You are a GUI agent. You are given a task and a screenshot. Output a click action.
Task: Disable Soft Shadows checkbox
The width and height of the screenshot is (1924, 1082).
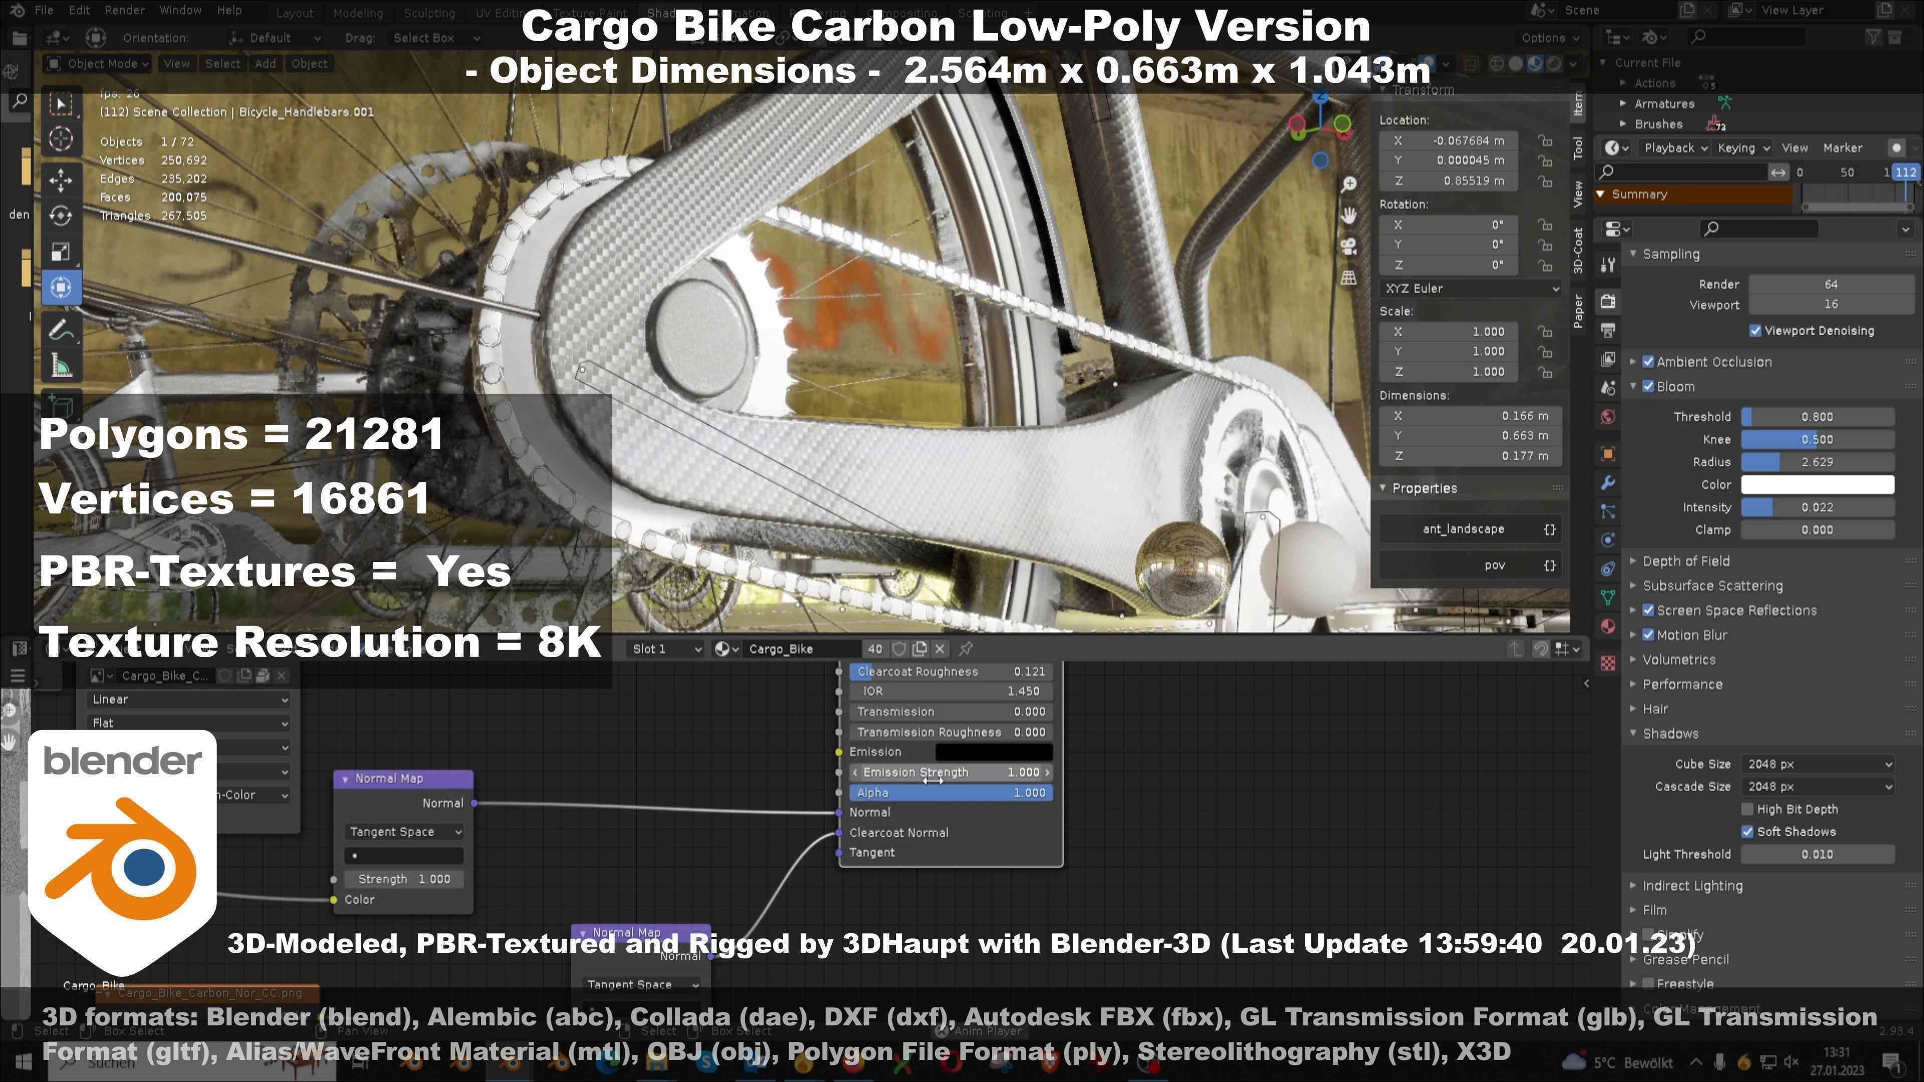(1747, 831)
